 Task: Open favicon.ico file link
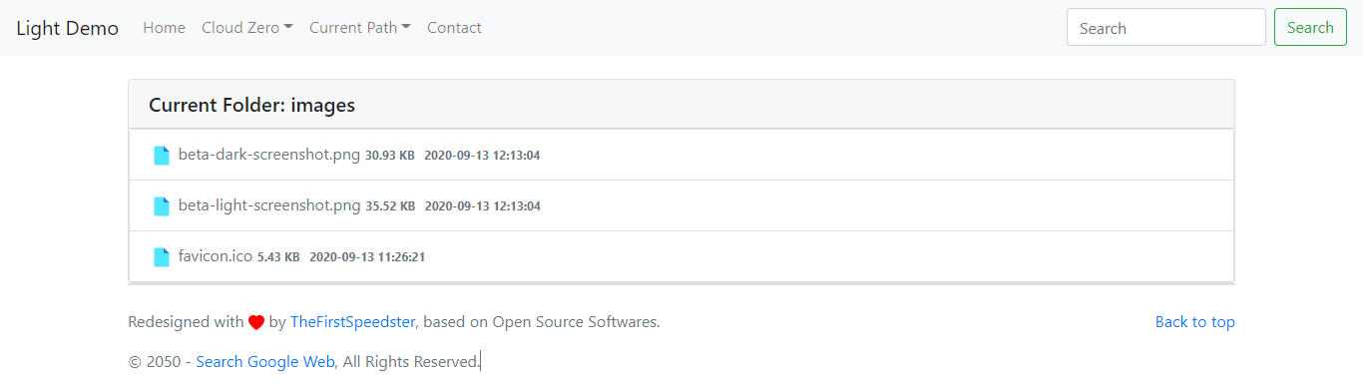tap(216, 256)
